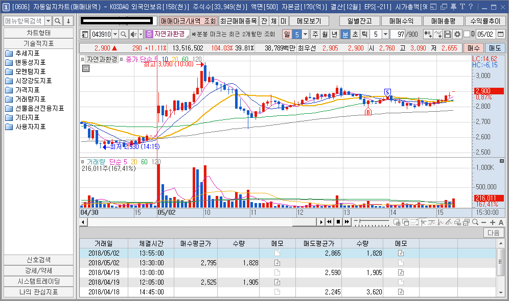
Task: Expand the 사용자지표 folder
Action: click(31, 127)
